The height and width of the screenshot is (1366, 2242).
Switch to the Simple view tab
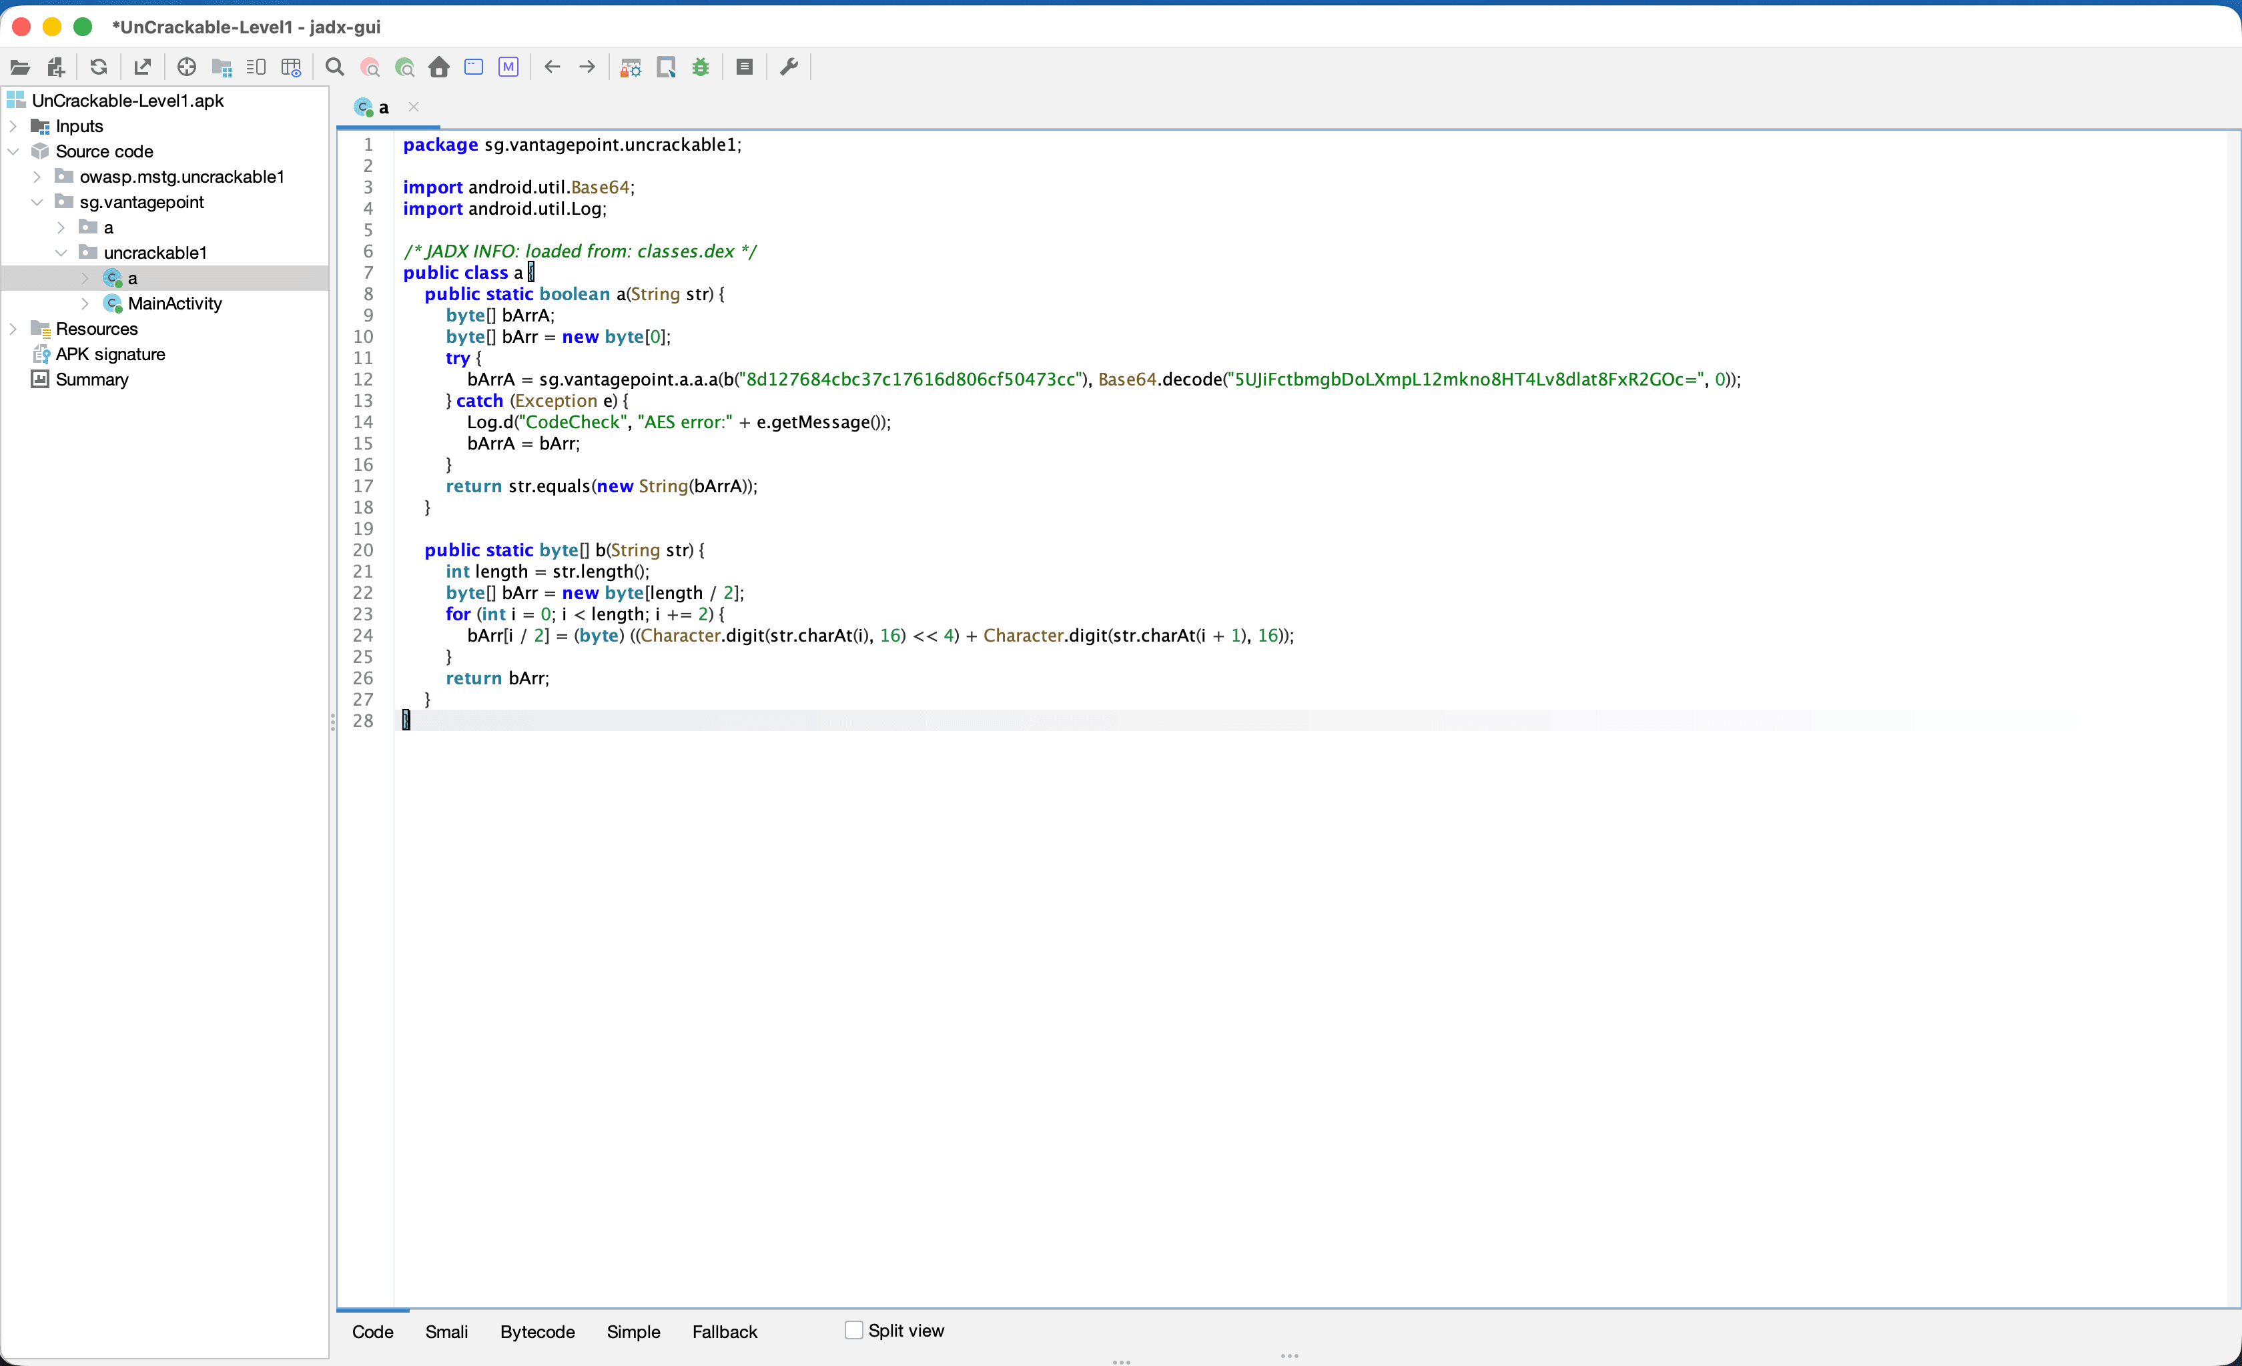633,1333
